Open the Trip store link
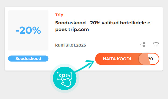 [59, 15]
